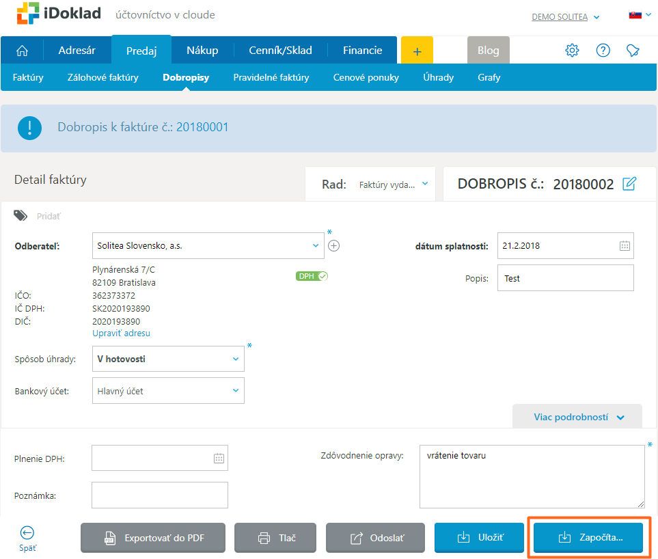Click the plus icon to add new customer
The width and height of the screenshot is (658, 559).
pos(333,246)
